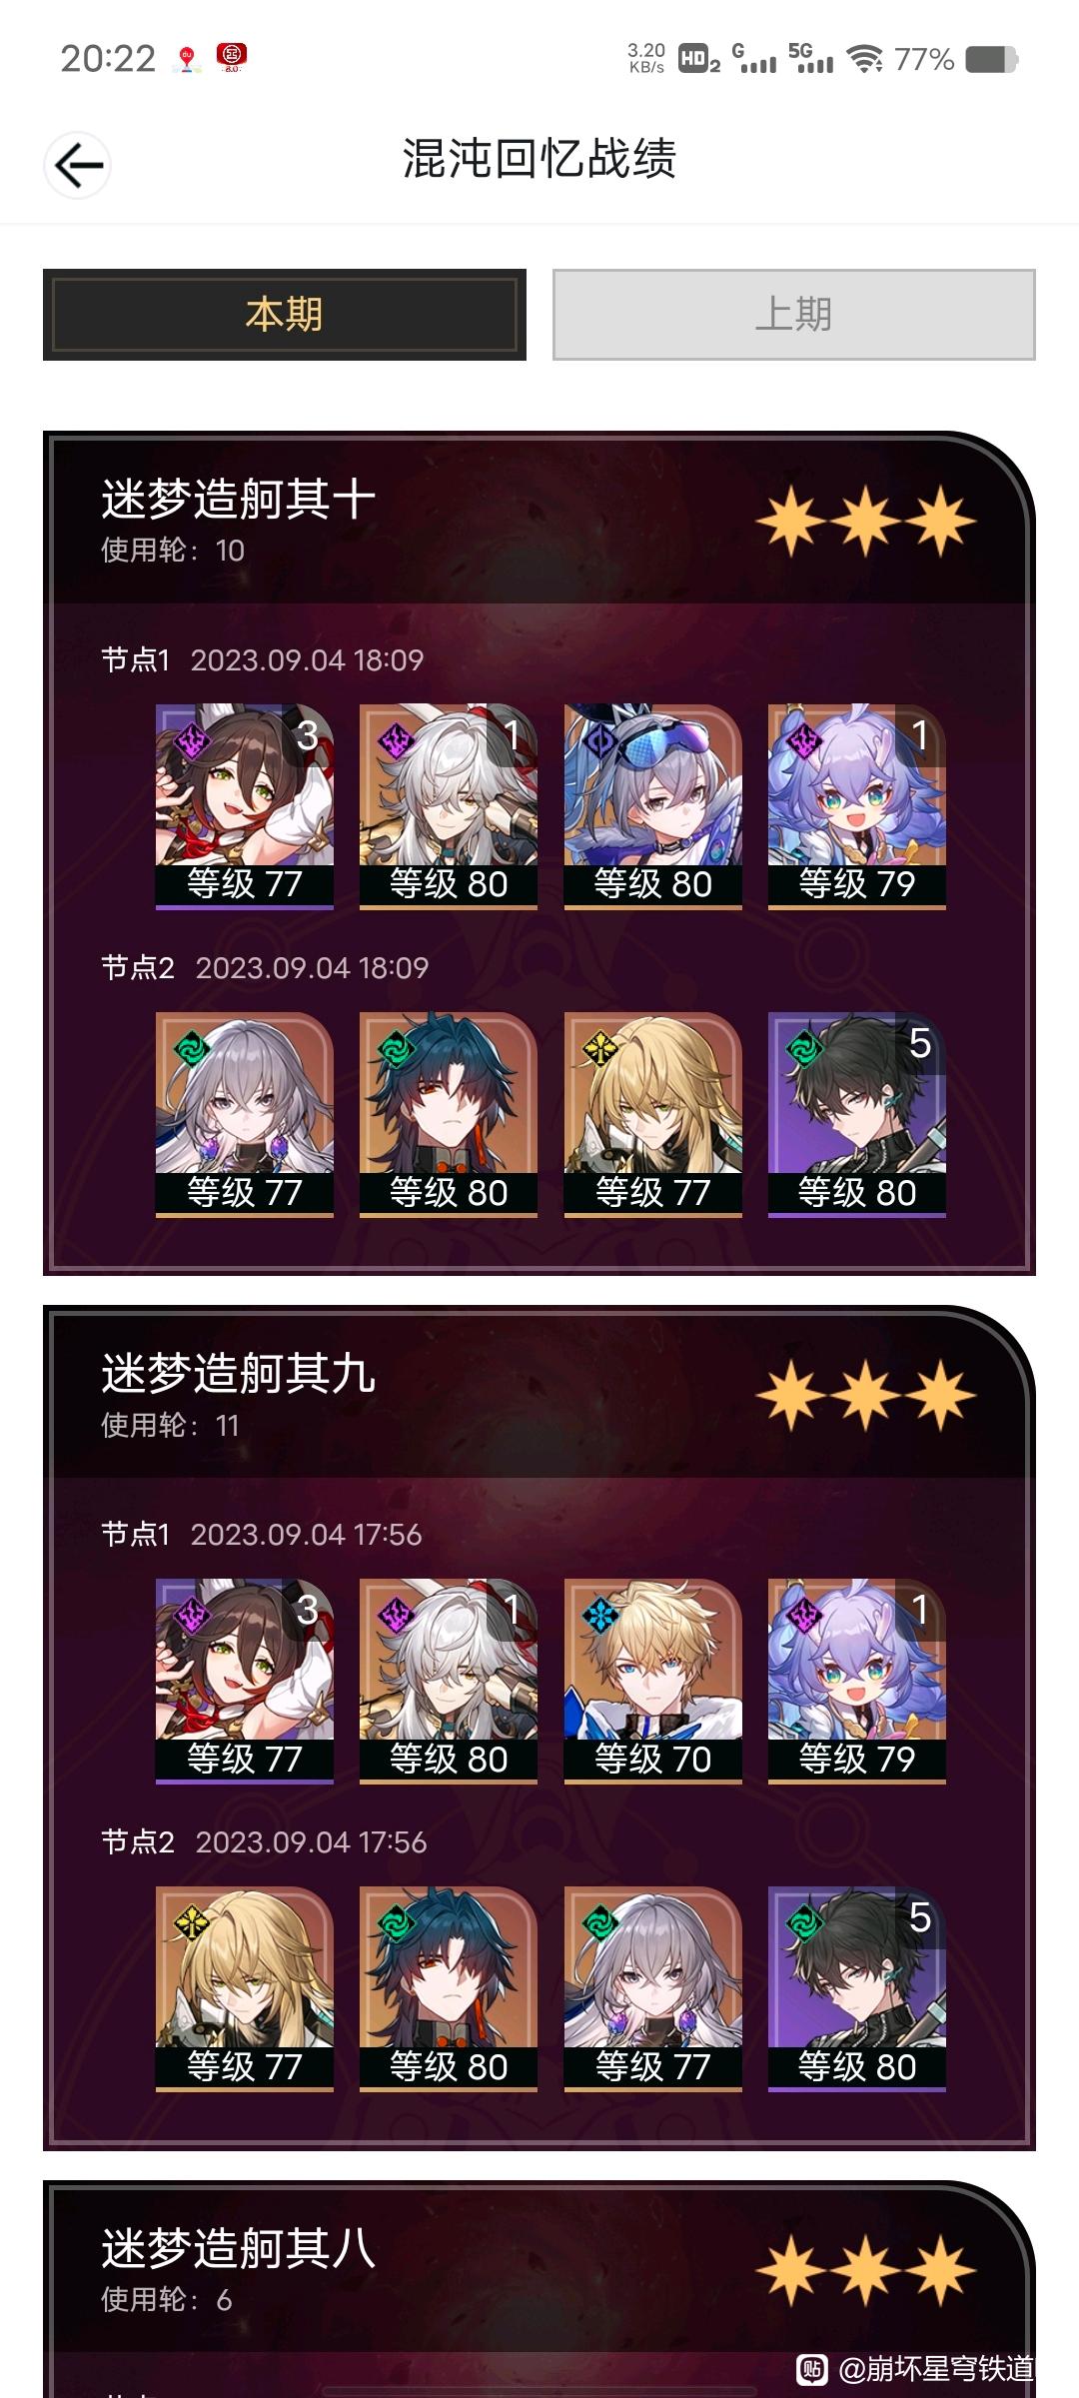The height and width of the screenshot is (2398, 1079).
Task: Tap the three-star rating of 迷梦造舸其八
Action: pyautogui.click(x=866, y=2270)
